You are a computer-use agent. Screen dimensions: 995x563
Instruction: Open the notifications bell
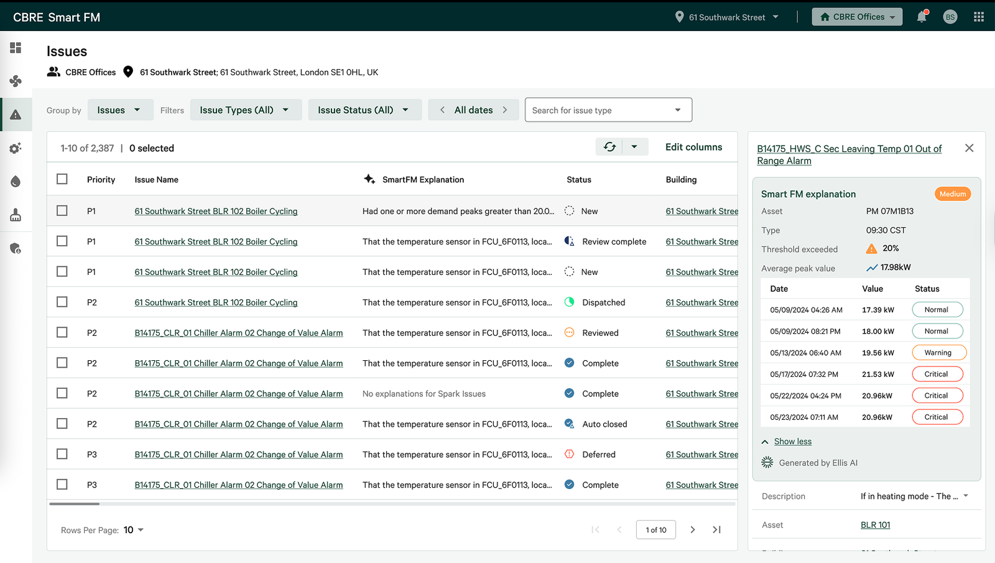922,17
